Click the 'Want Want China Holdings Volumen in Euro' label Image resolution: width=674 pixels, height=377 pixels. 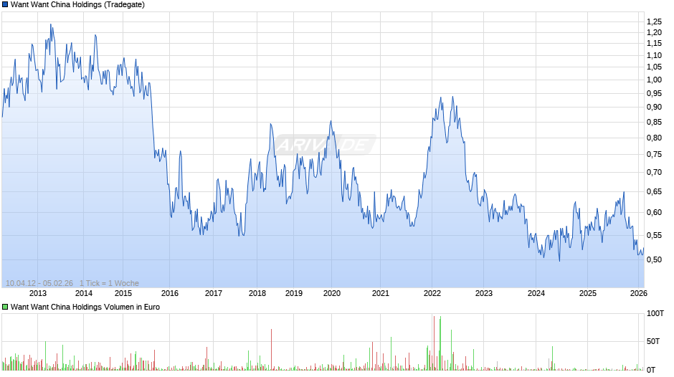pyautogui.click(x=85, y=307)
